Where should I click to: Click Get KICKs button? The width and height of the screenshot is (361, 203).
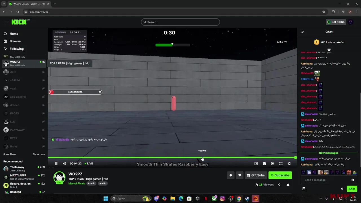336,22
